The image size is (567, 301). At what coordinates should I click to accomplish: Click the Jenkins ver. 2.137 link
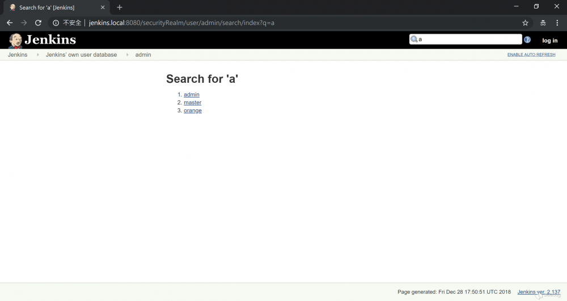(x=539, y=291)
